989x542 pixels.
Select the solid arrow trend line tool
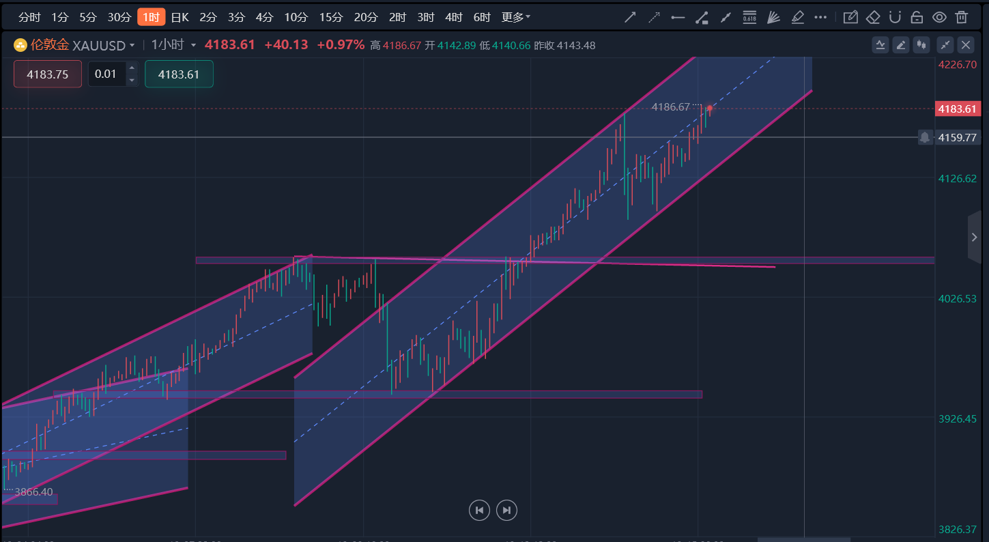pos(631,17)
